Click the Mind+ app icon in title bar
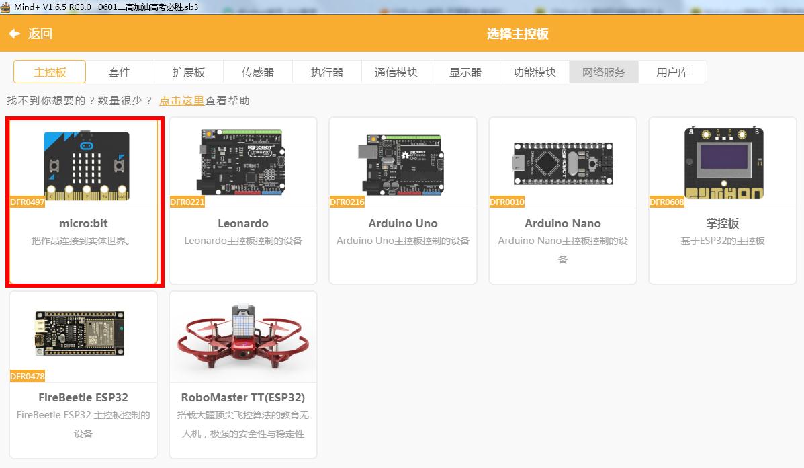 tap(5, 7)
